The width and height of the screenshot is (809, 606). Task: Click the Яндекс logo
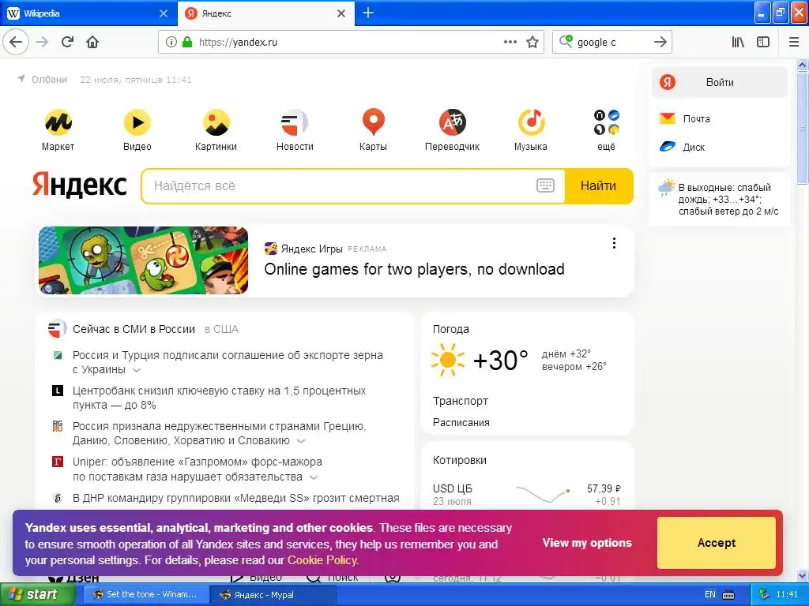pyautogui.click(x=80, y=185)
